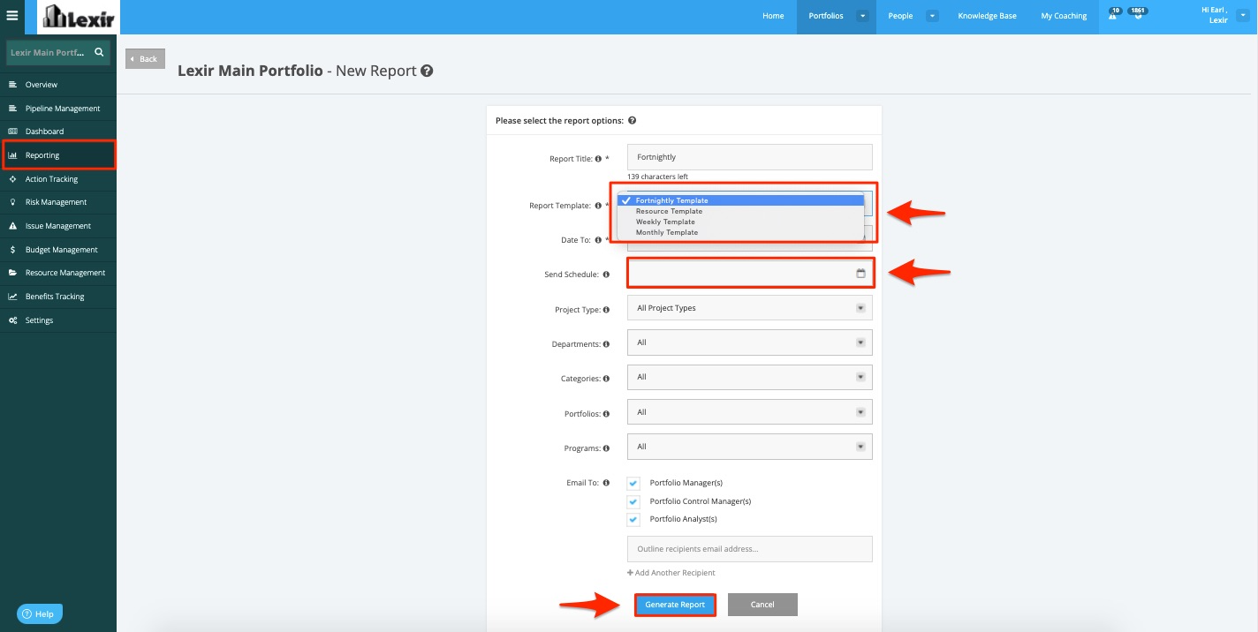Click the Report Template info icon
The height and width of the screenshot is (632, 1258).
598,206
